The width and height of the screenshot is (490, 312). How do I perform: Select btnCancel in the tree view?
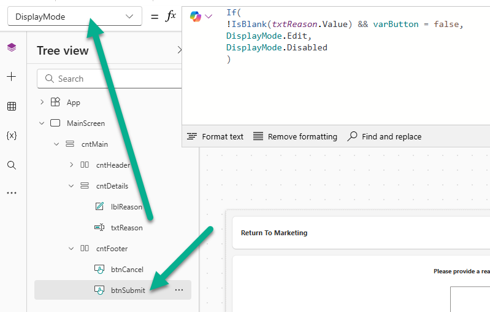click(x=127, y=270)
